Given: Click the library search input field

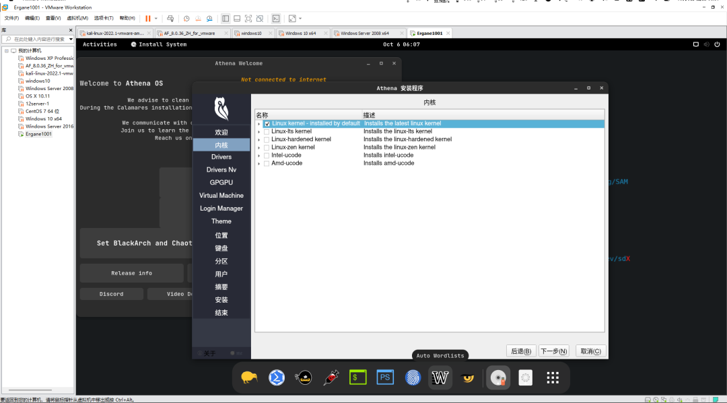Looking at the screenshot, I should 38,40.
